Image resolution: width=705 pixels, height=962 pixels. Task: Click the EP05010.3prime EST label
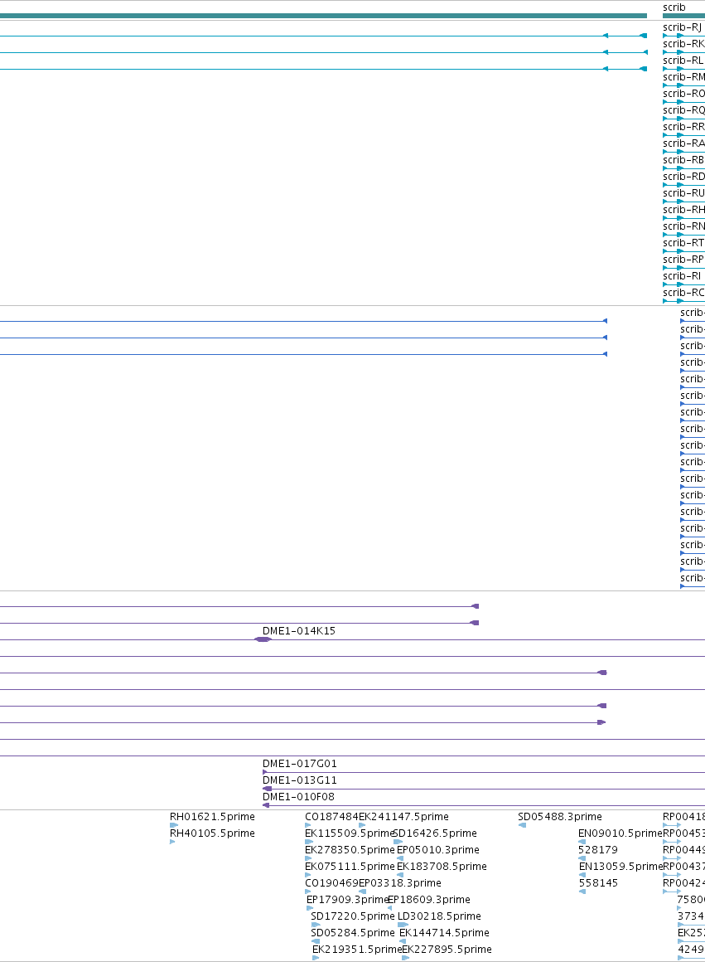tap(437, 850)
